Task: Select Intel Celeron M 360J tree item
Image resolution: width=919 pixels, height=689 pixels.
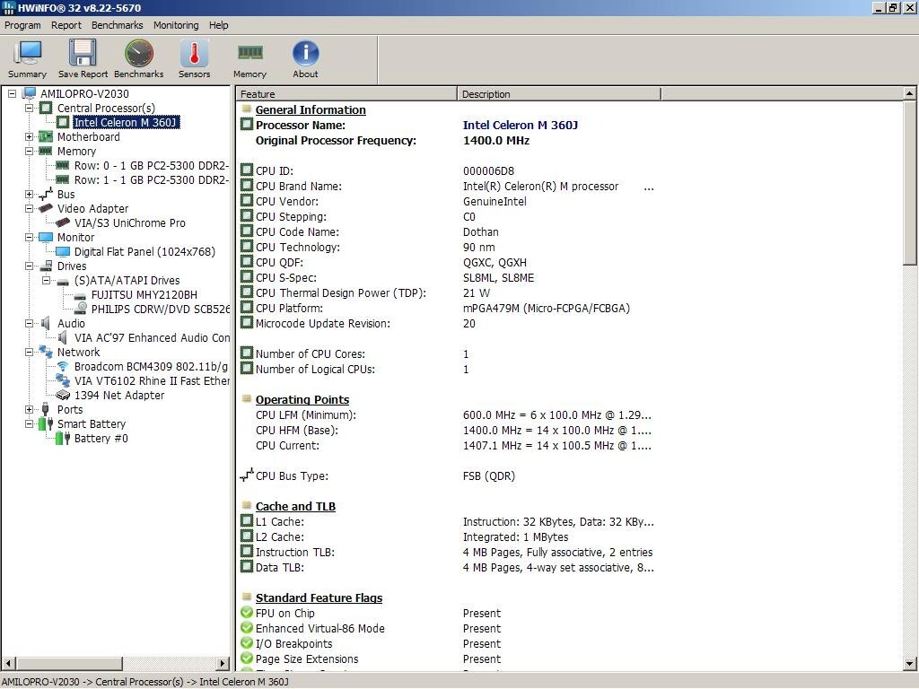Action: click(x=126, y=122)
